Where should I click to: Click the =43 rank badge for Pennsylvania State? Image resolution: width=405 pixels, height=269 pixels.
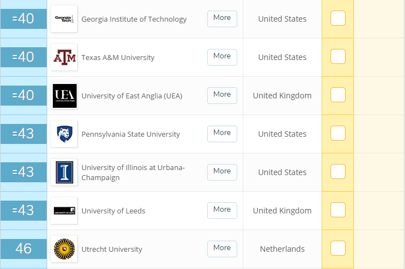(23, 134)
